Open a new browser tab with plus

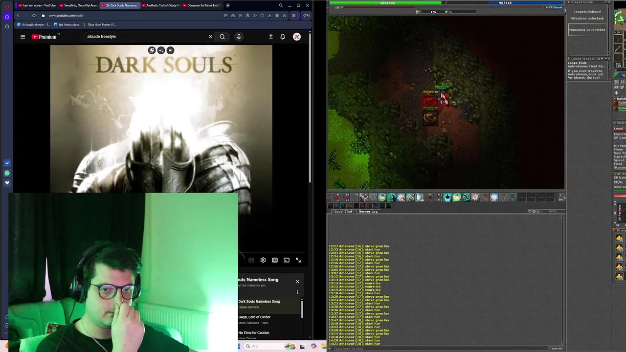(x=227, y=5)
